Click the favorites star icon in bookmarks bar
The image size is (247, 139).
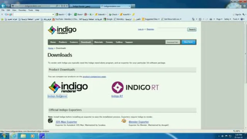click(x=2, y=19)
